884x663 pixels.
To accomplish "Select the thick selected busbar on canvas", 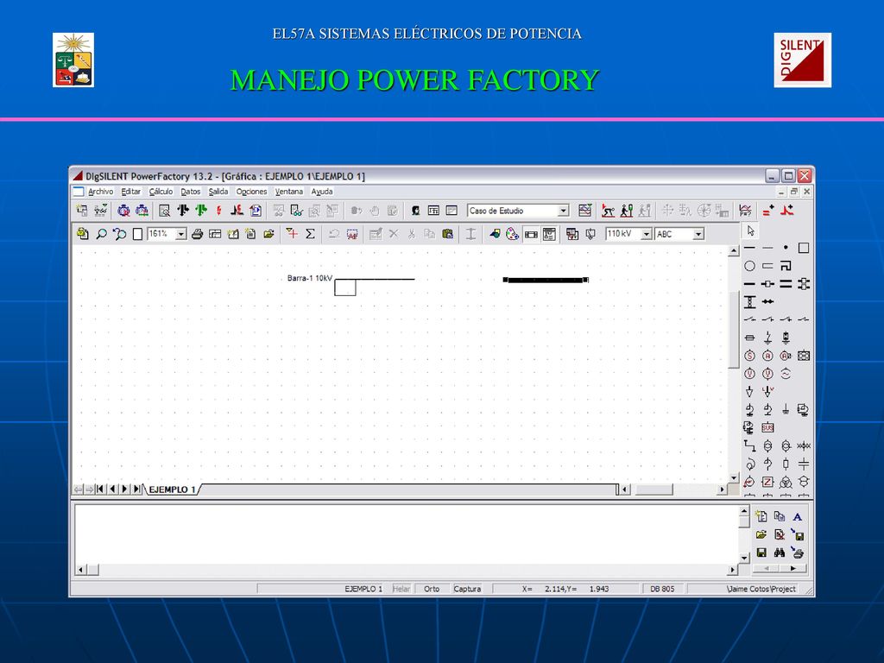I will tap(546, 280).
